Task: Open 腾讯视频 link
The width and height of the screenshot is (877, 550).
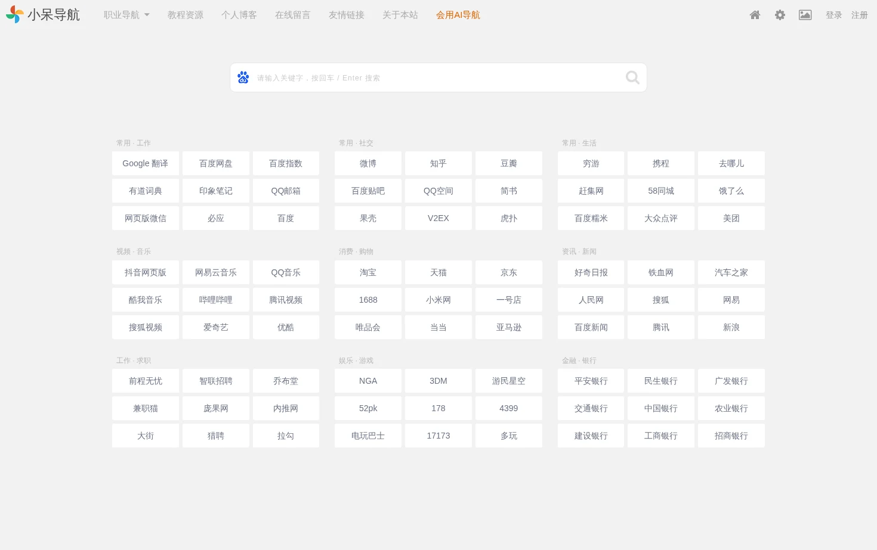Action: tap(286, 300)
